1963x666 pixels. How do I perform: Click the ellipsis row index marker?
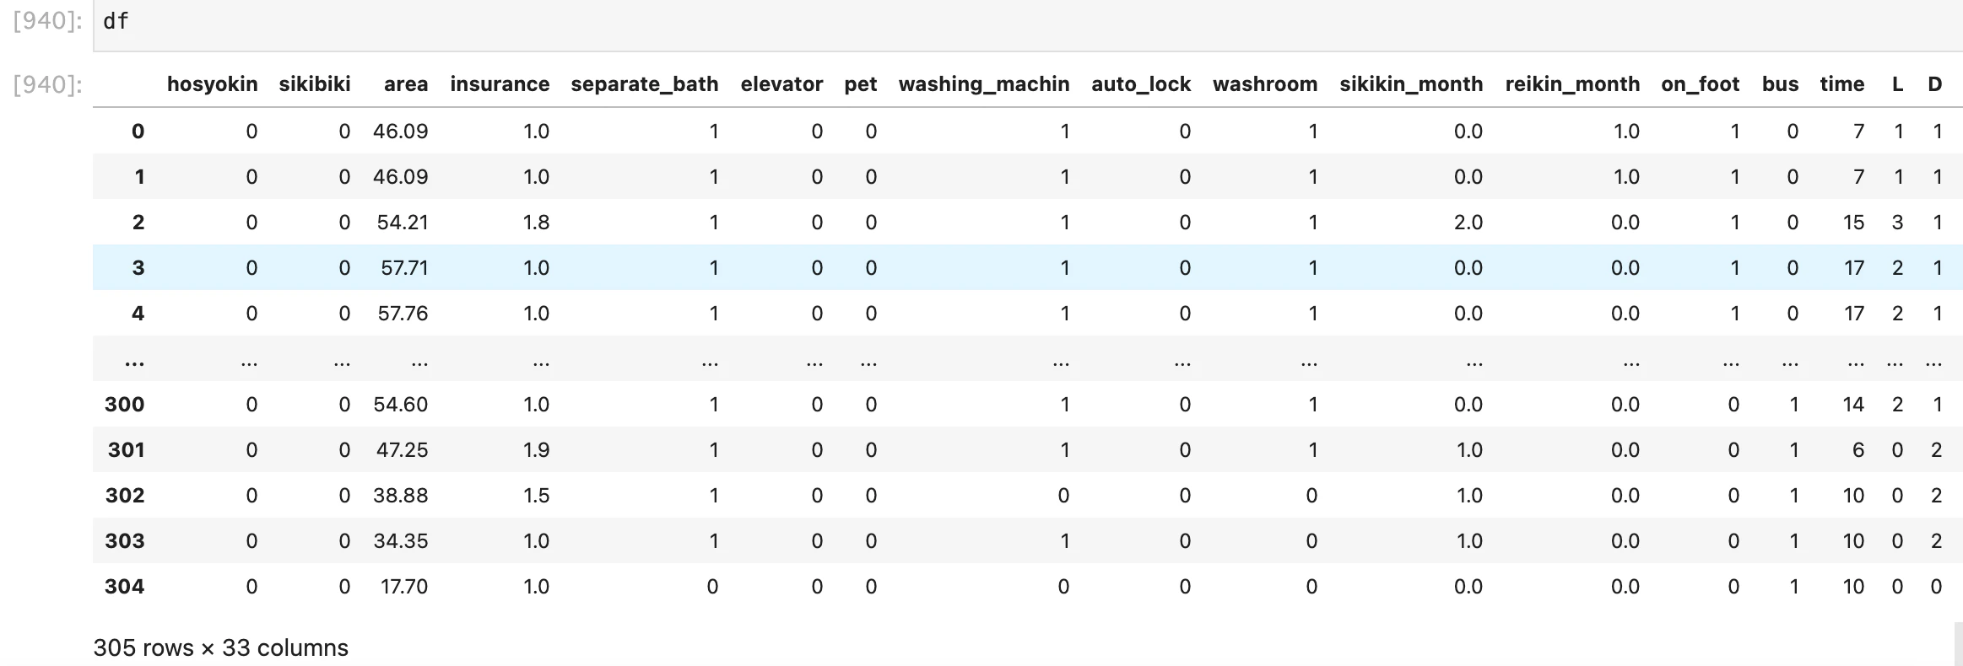click(134, 364)
